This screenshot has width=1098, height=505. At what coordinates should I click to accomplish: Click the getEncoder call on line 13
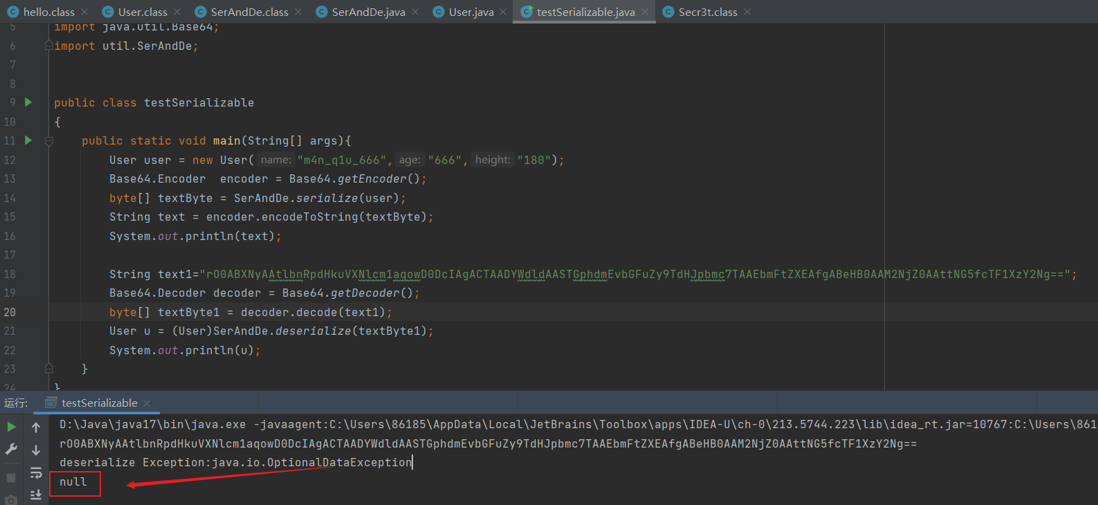(372, 179)
